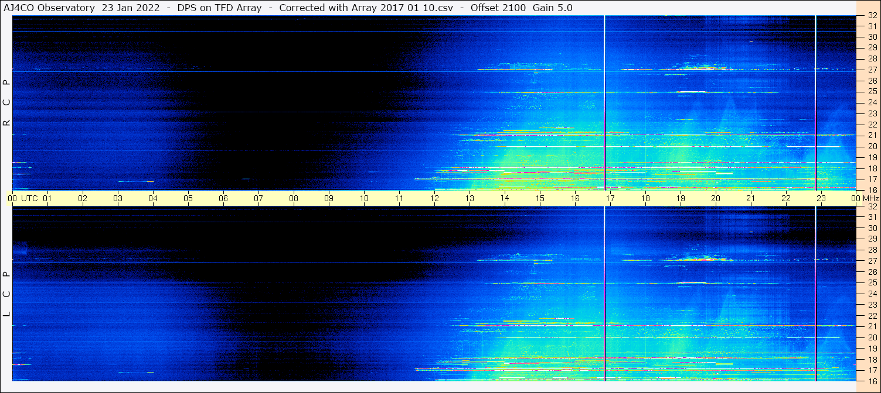Click the 16 MHz label of LCP panel
The height and width of the screenshot is (393, 881).
point(872,381)
